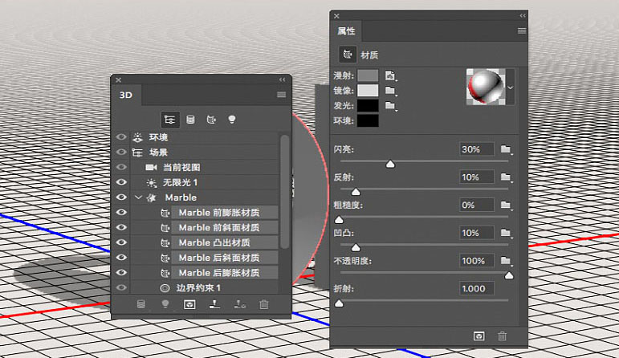Open the 属性 panel flyout menu
Image resolution: width=619 pixels, height=358 pixels.
[522, 31]
